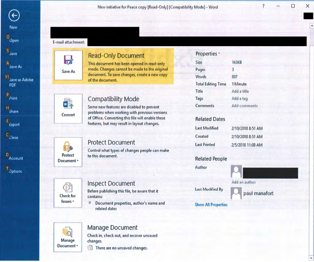Click the Related People heading
This screenshot has height=262, width=314.
click(211, 159)
